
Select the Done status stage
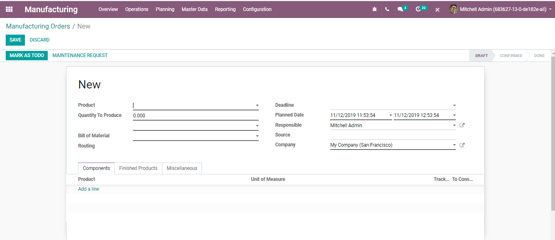(539, 56)
